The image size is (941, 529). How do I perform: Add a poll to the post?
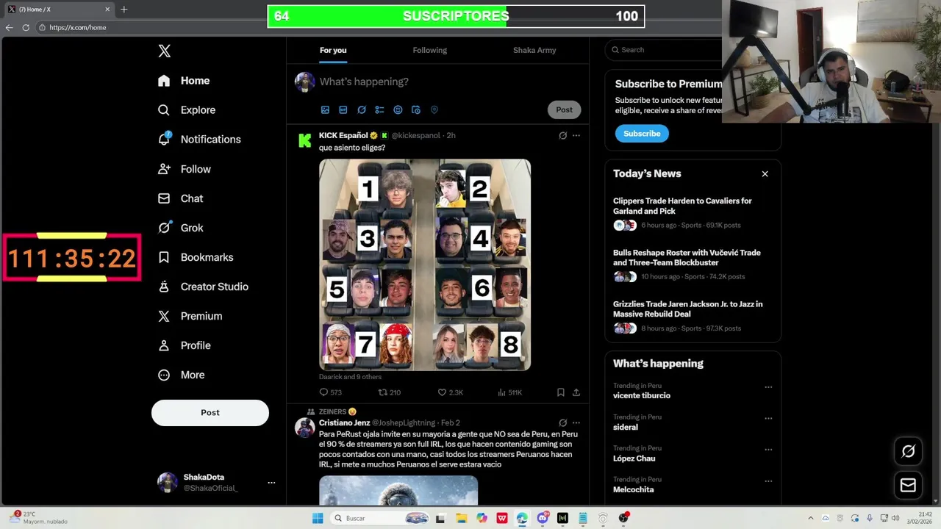pyautogui.click(x=379, y=109)
